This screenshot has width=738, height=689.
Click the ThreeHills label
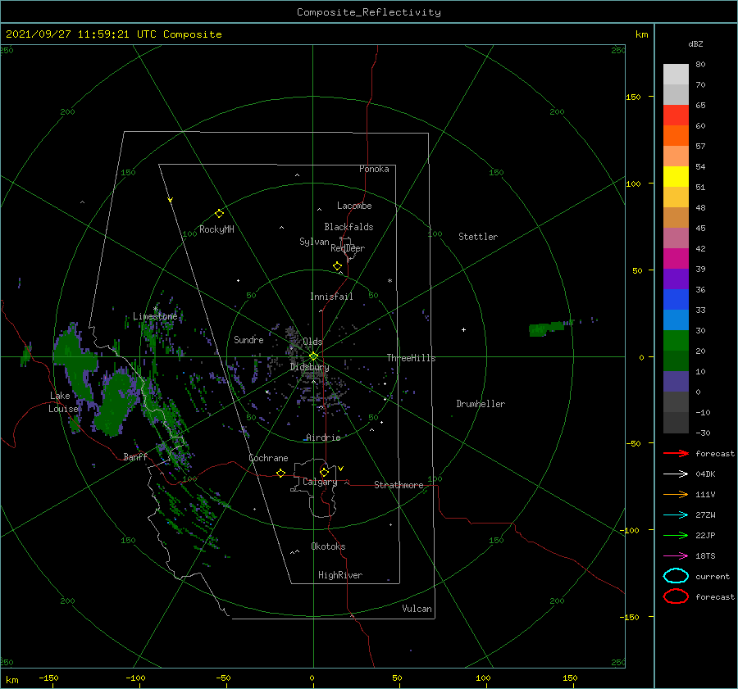tap(411, 358)
